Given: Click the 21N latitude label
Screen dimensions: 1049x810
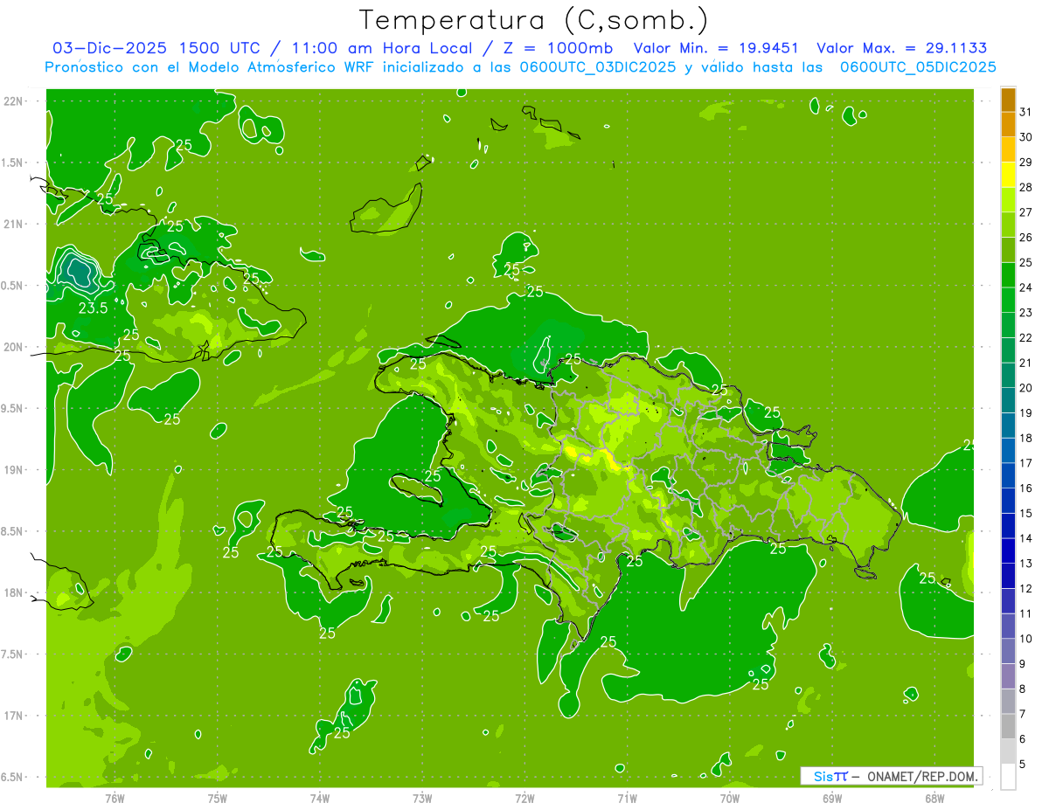Looking at the screenshot, I should (14, 224).
